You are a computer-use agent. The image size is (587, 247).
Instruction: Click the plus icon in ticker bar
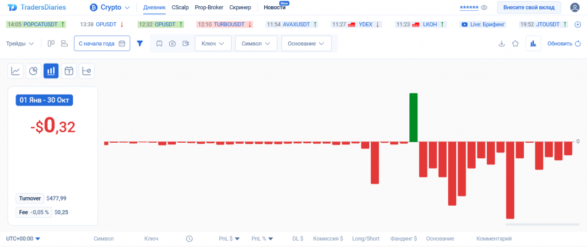[x=578, y=24]
